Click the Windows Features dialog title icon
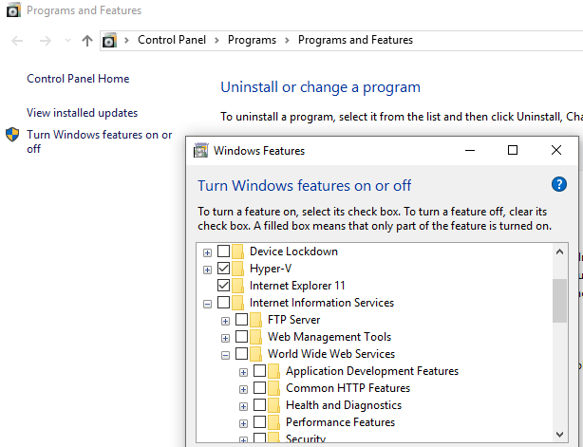Image resolution: width=583 pixels, height=447 pixels. tap(200, 151)
